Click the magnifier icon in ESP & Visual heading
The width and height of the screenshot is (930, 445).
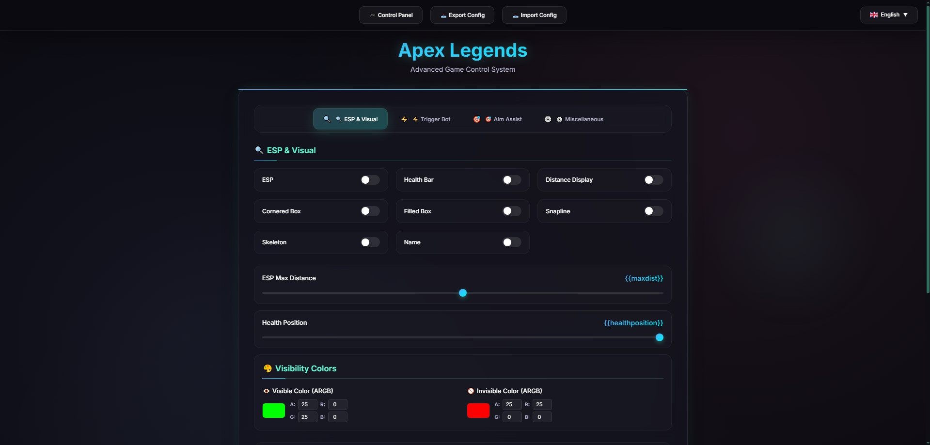259,150
